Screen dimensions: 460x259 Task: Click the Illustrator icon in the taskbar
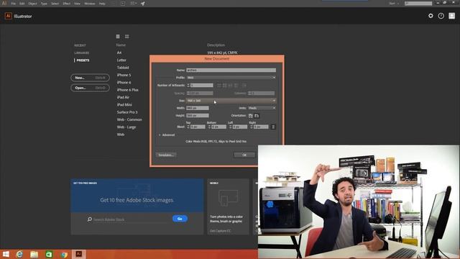click(78, 254)
